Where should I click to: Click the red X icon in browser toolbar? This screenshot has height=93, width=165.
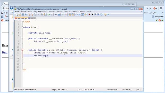160,20
